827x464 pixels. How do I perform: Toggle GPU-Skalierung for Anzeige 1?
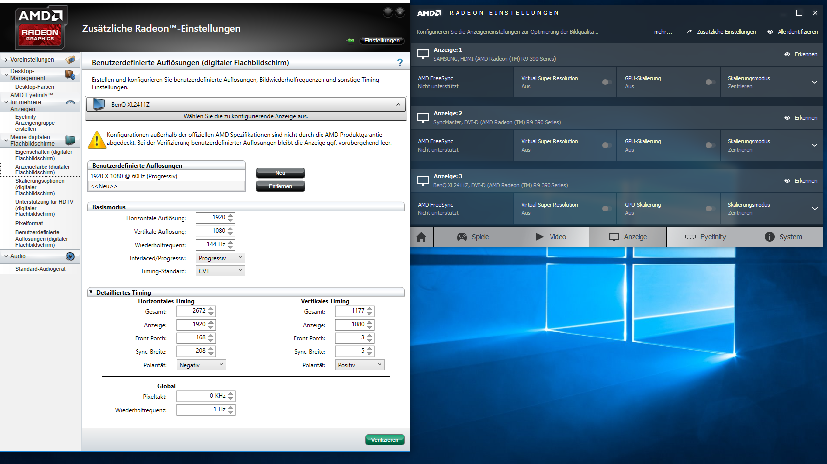tap(710, 82)
